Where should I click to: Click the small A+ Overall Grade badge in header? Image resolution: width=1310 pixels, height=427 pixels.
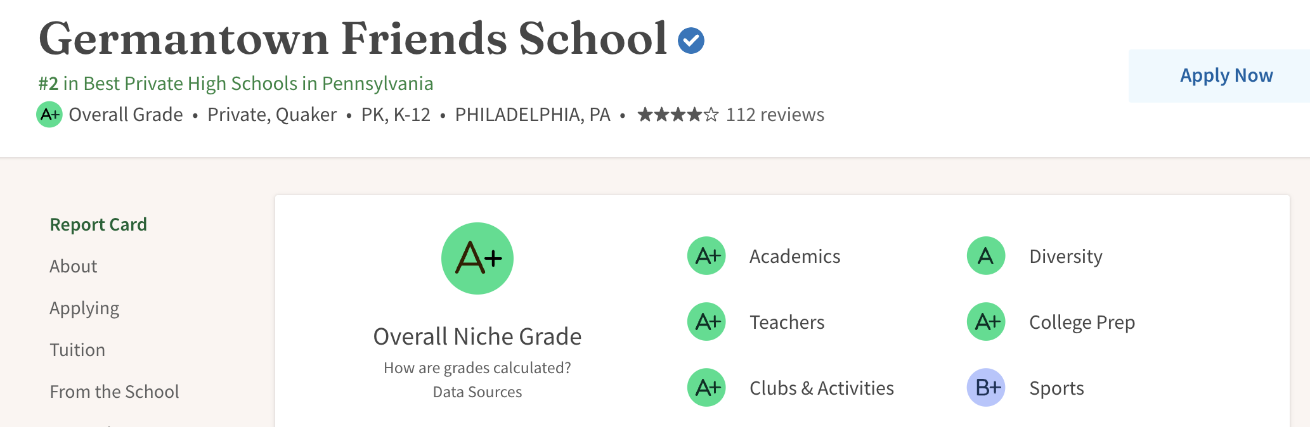49,115
